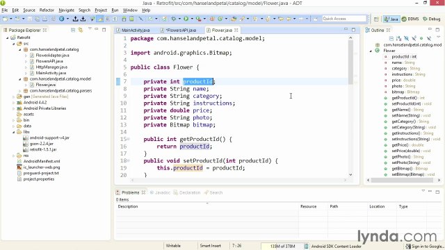Click Sign in to Google in status bar

425,247
